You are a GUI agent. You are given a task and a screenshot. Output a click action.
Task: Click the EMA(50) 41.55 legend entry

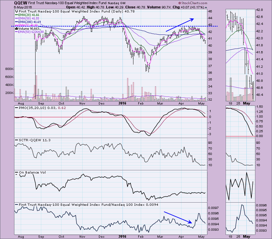pyautogui.click(x=28, y=18)
